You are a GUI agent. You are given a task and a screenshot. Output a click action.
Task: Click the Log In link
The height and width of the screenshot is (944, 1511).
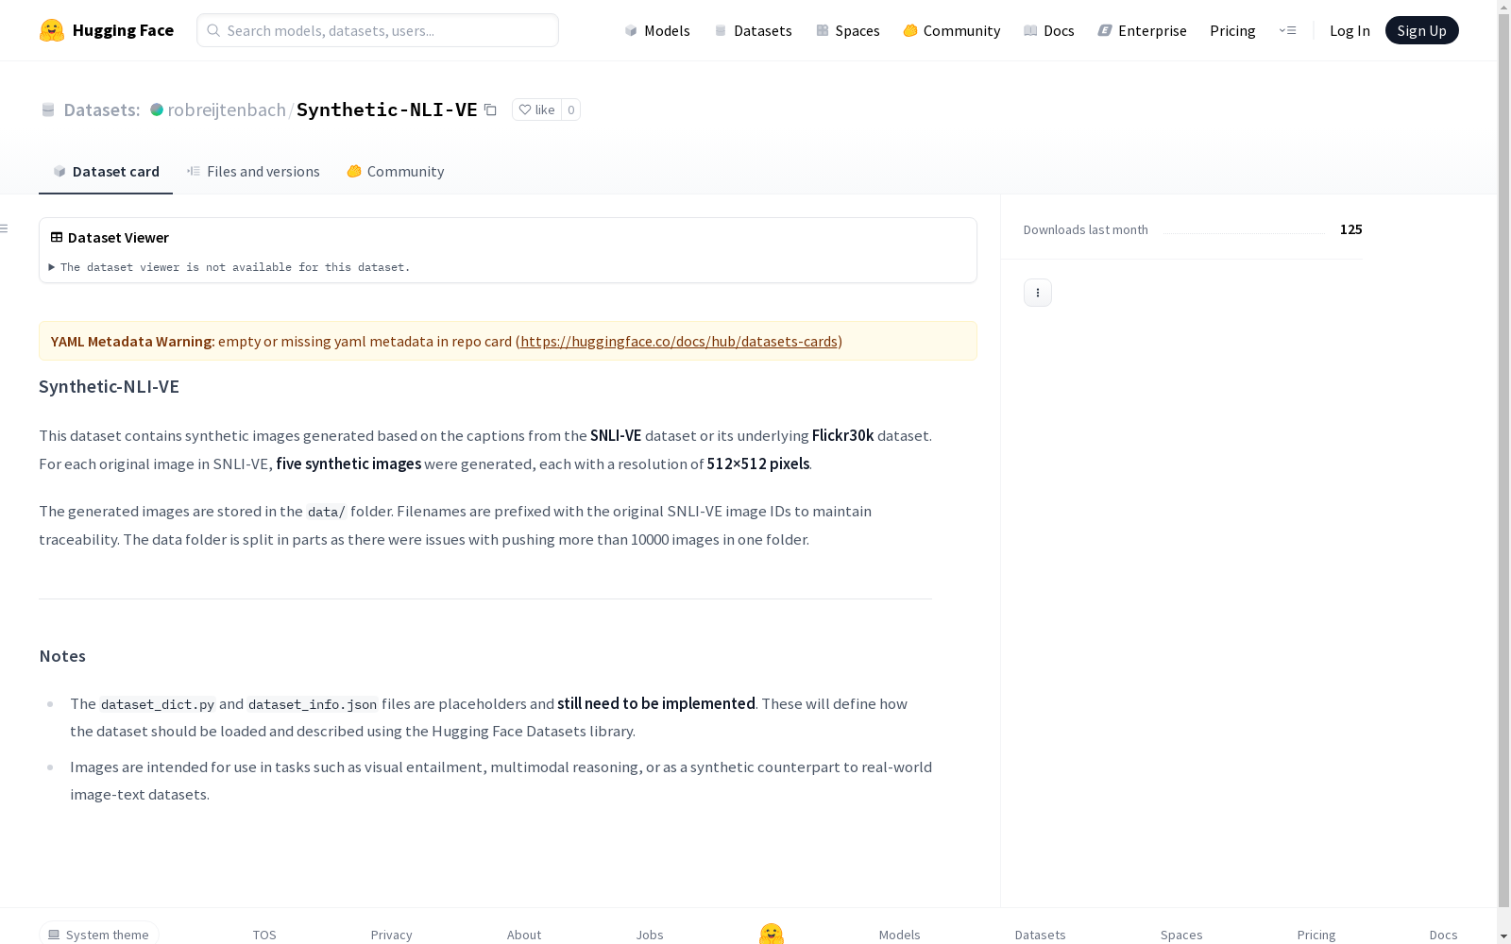point(1350,30)
